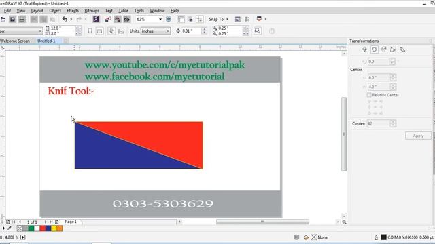Click the Cut icon in the toolbar
The height and width of the screenshot is (244, 435).
click(x=34, y=19)
